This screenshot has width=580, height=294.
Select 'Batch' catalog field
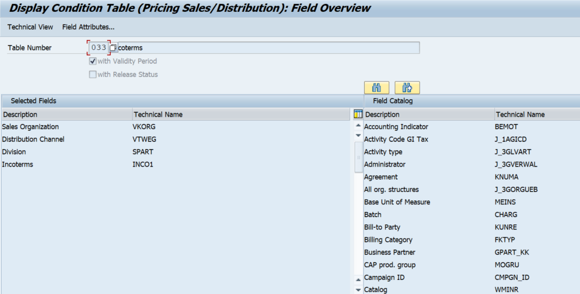(373, 215)
